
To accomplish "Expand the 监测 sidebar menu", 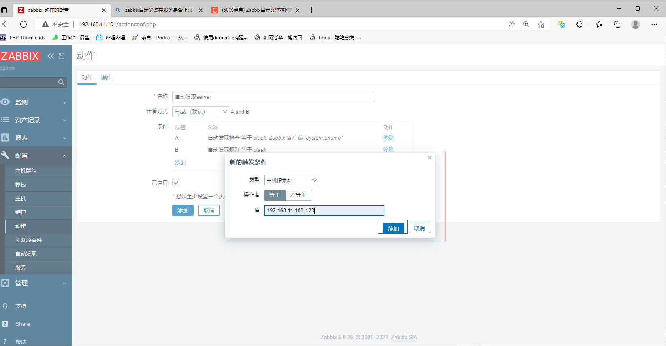I will (36, 102).
